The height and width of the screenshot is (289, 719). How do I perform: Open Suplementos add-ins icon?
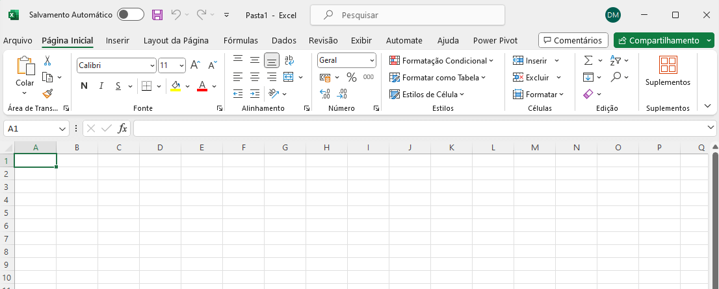click(668, 65)
